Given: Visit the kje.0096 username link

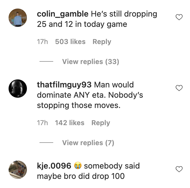Looking at the screenshot, I should point(54,166).
